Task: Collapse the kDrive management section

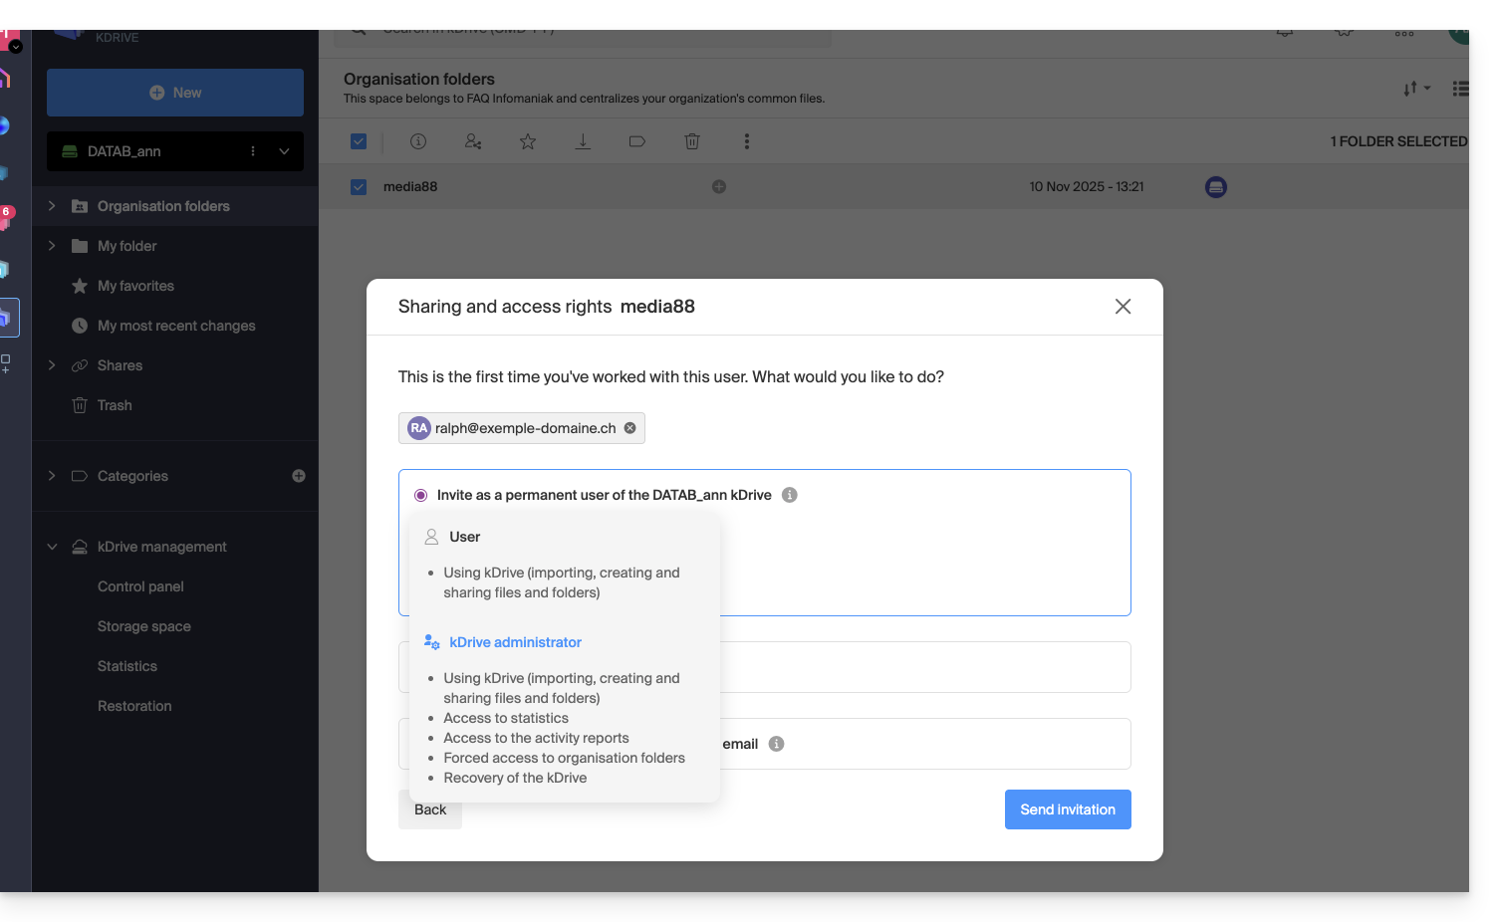Action: 52,547
